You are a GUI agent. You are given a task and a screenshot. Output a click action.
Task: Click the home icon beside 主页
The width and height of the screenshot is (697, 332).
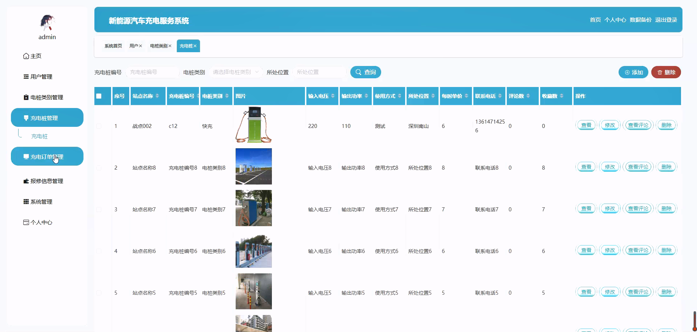(26, 56)
